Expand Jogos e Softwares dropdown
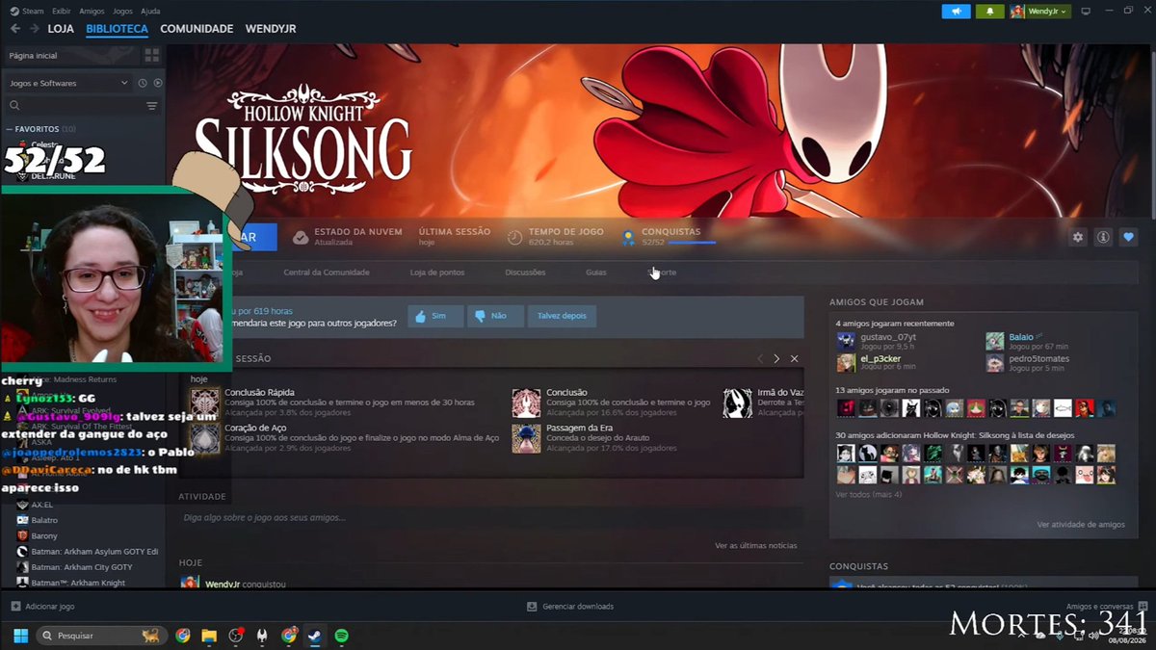The height and width of the screenshot is (650, 1156). pyautogui.click(x=67, y=83)
